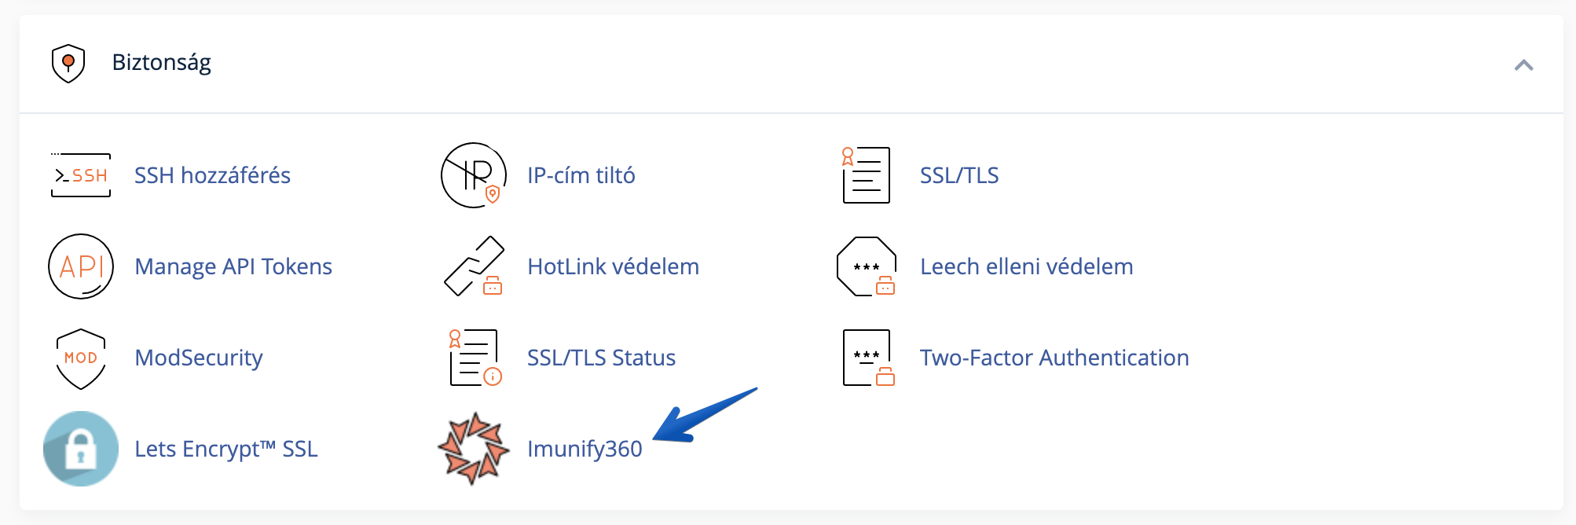1576x525 pixels.
Task: Open the API Tokens circular icon
Action: point(81,266)
